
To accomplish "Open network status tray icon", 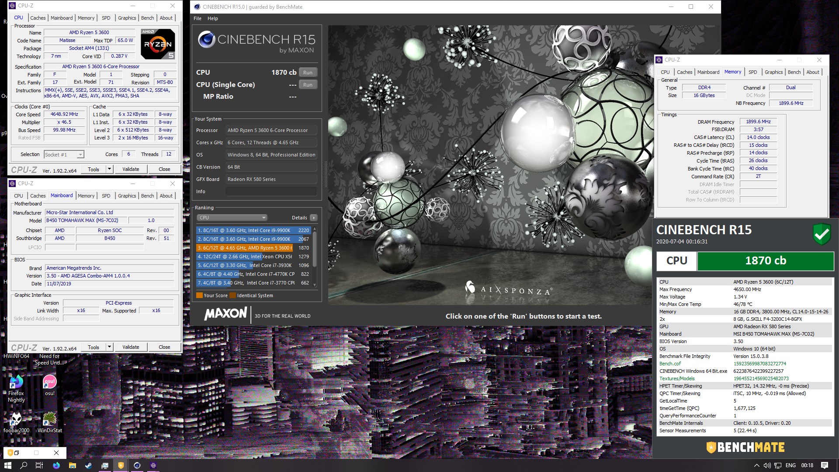I will click(x=778, y=465).
